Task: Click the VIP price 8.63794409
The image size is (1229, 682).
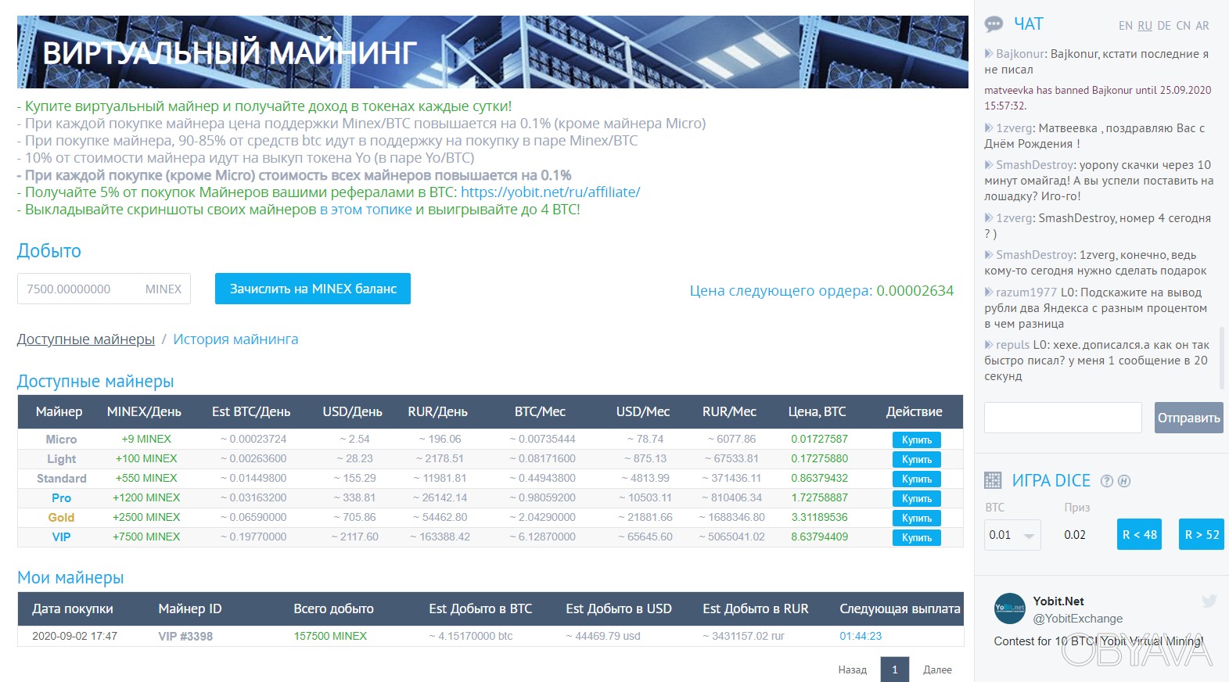Action: coord(819,537)
